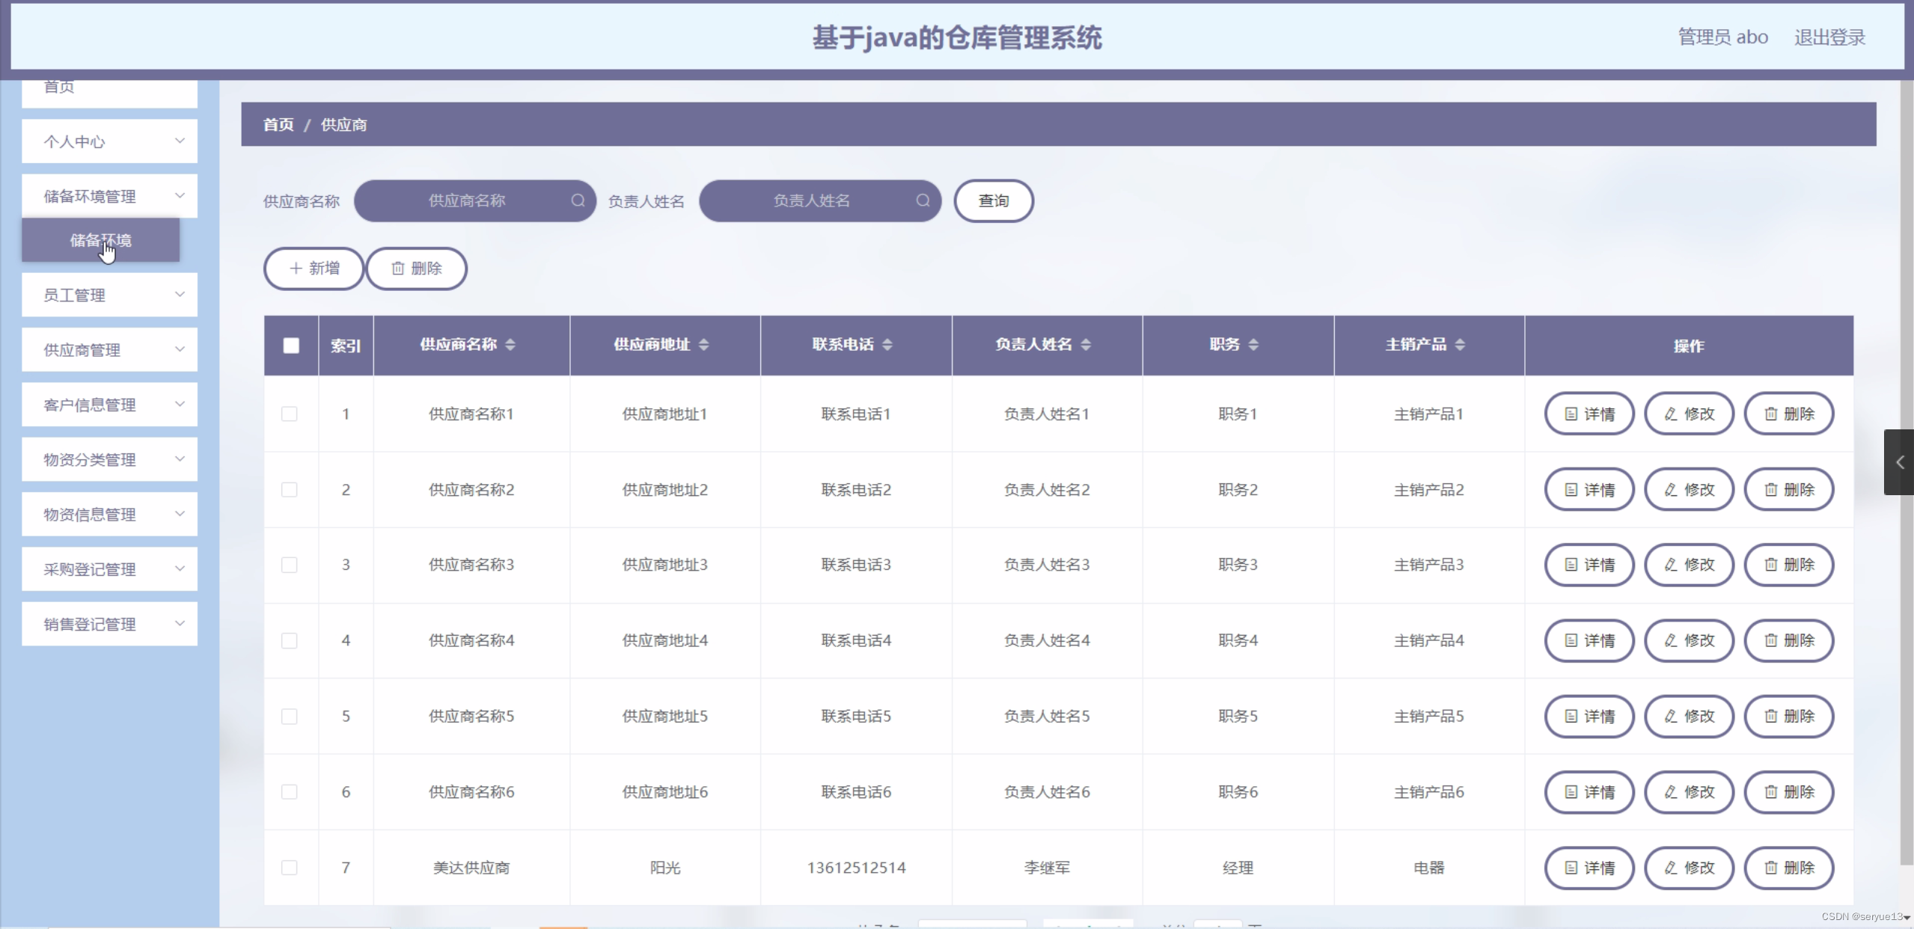Check the checkbox for 美达供应商 row
The image size is (1914, 929).
(290, 868)
